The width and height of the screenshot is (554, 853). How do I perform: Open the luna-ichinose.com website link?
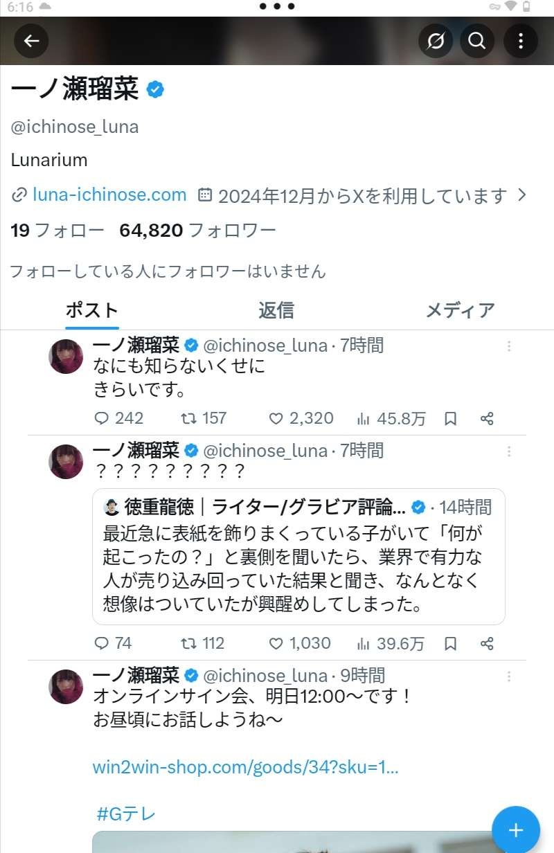(x=109, y=195)
